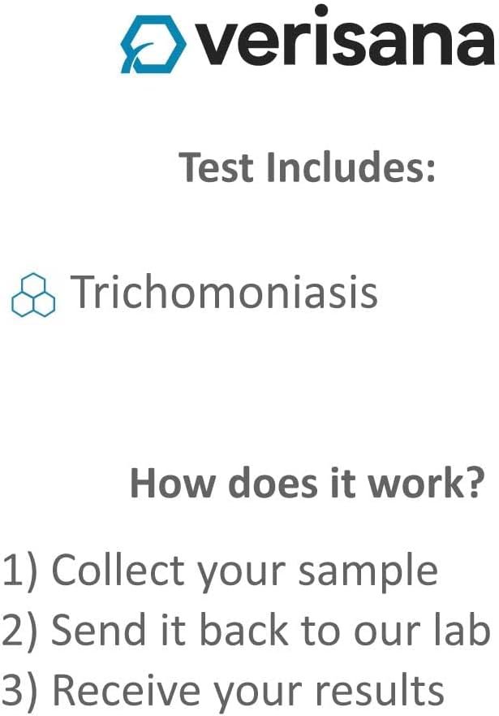
Task: Click the blue triple-hexagon bullet icon
Action: (x=33, y=295)
